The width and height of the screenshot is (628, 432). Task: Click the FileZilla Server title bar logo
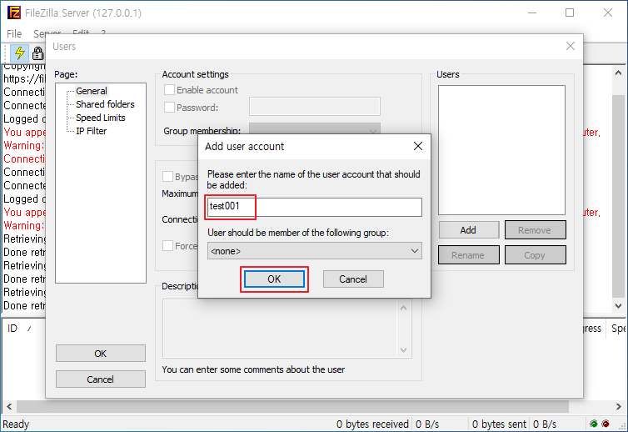coord(13,13)
